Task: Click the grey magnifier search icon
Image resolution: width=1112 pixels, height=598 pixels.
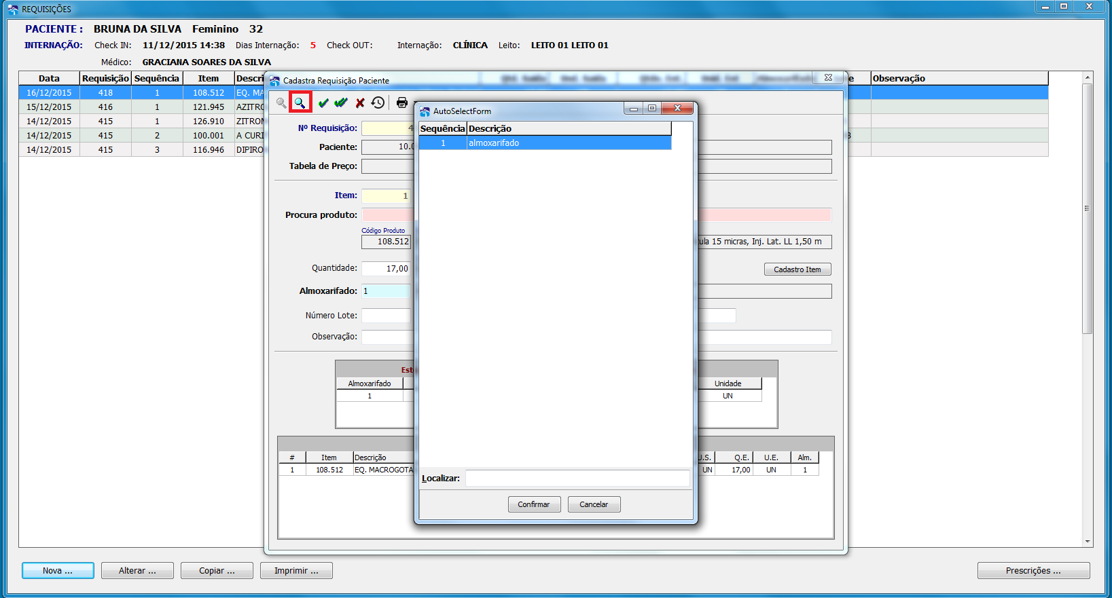Action: (x=281, y=103)
